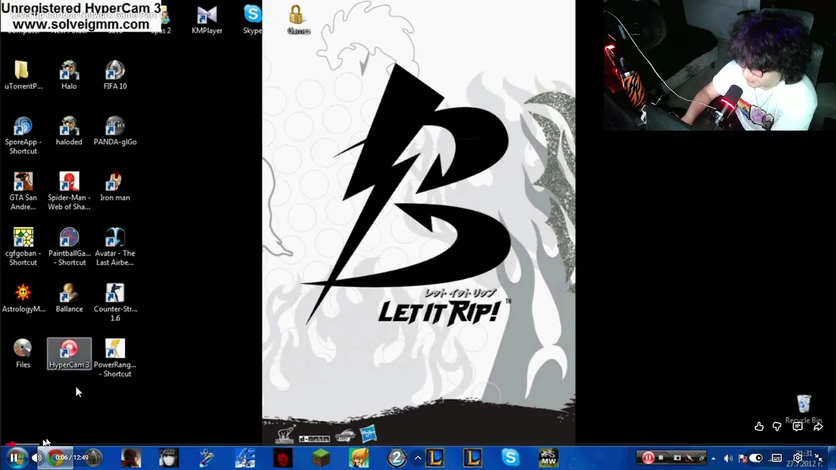Click the Minecraft grass block taskbar icon
The image size is (836, 470).
pyautogui.click(x=321, y=458)
